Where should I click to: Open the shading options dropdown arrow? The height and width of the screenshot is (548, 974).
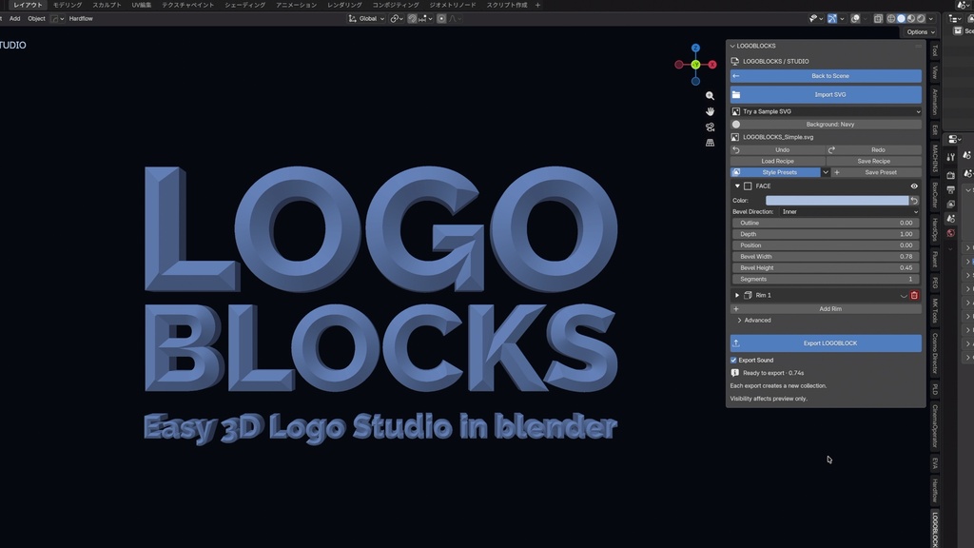click(x=930, y=19)
